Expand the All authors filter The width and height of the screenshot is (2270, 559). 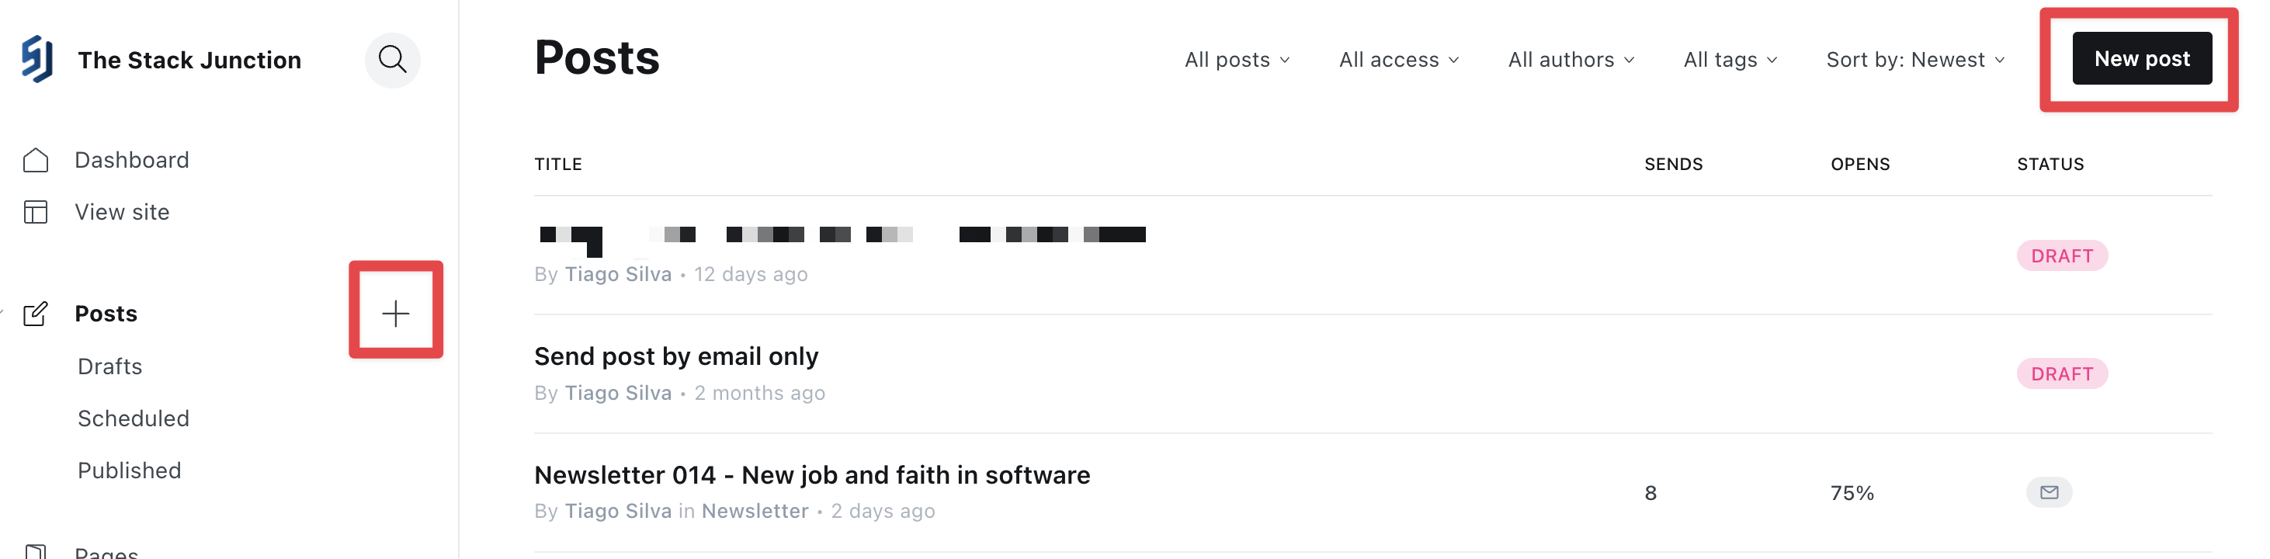coord(1571,60)
